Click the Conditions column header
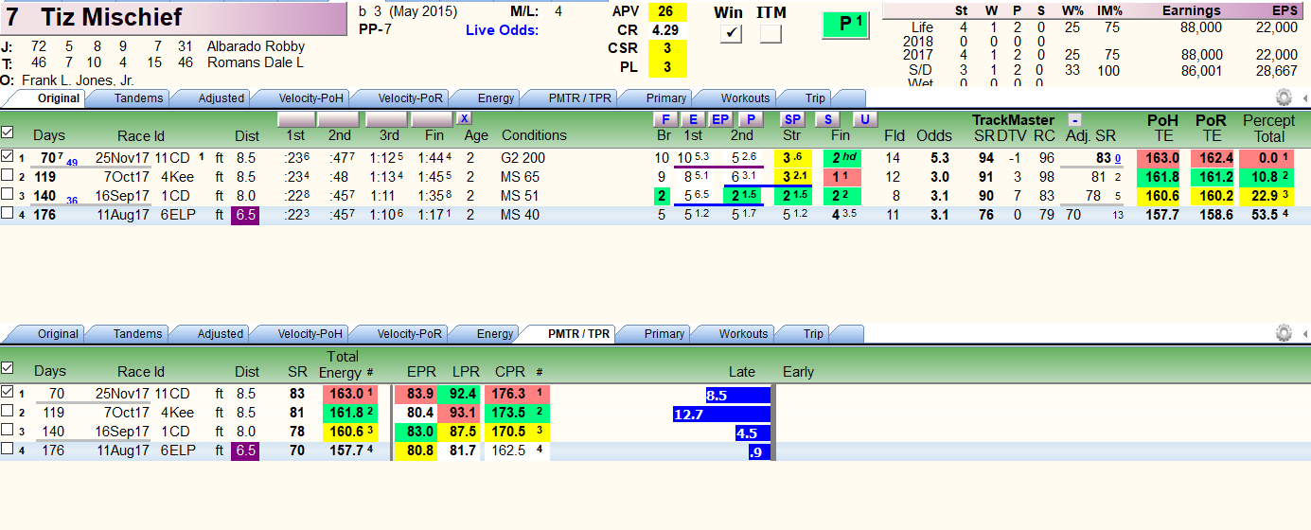Image resolution: width=1311 pixels, height=530 pixels. [534, 135]
